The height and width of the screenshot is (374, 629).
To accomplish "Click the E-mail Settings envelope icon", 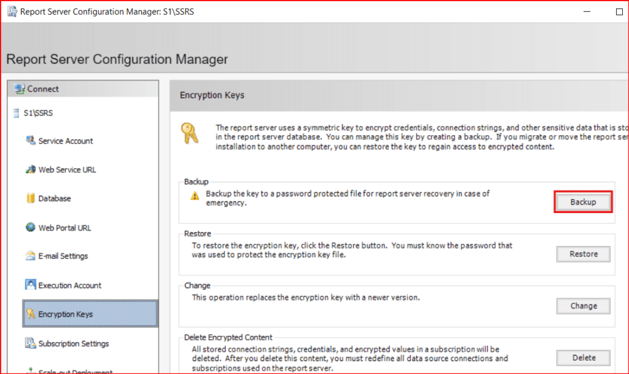I will tap(31, 256).
